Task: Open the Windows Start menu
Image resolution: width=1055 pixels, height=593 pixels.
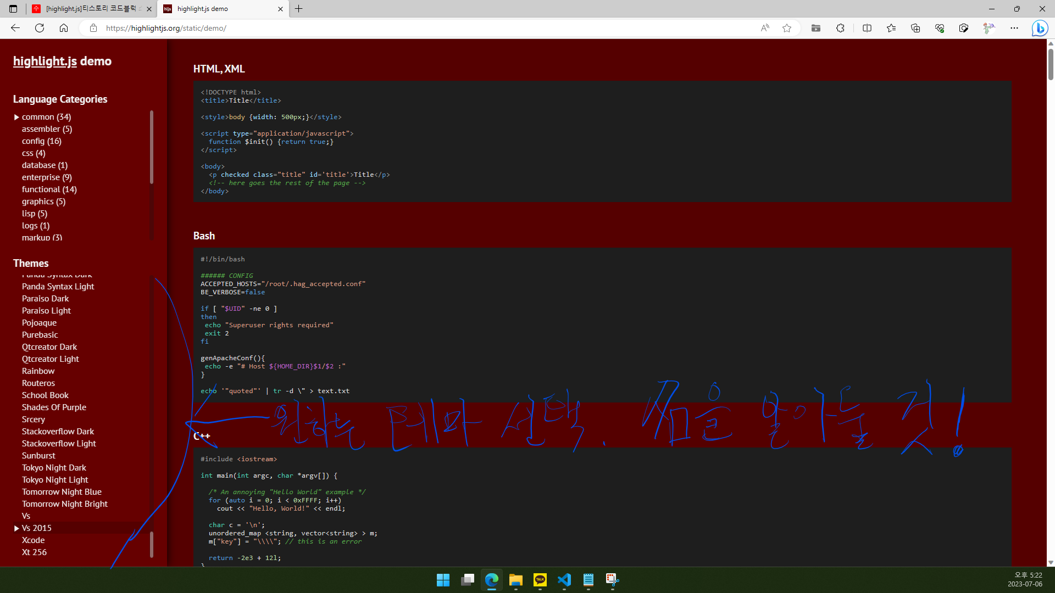Action: coord(443,580)
